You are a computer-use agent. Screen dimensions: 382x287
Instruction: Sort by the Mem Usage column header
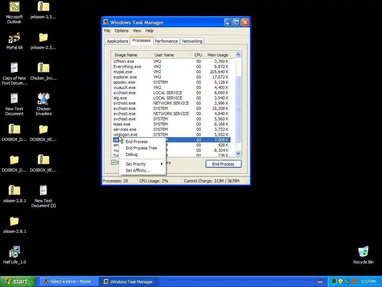coord(217,55)
